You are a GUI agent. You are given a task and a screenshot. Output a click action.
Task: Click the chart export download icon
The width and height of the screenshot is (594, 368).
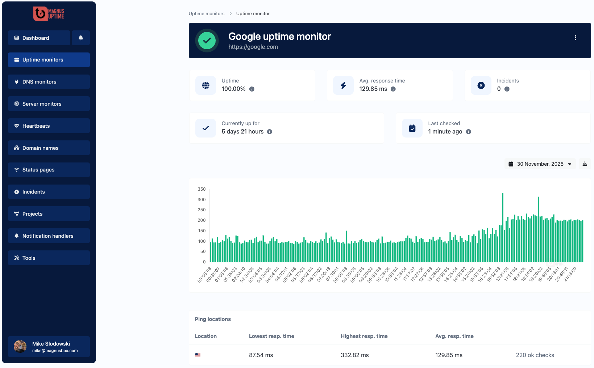click(x=585, y=164)
